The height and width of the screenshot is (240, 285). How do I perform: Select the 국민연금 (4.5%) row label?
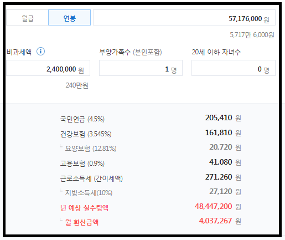coord(82,119)
